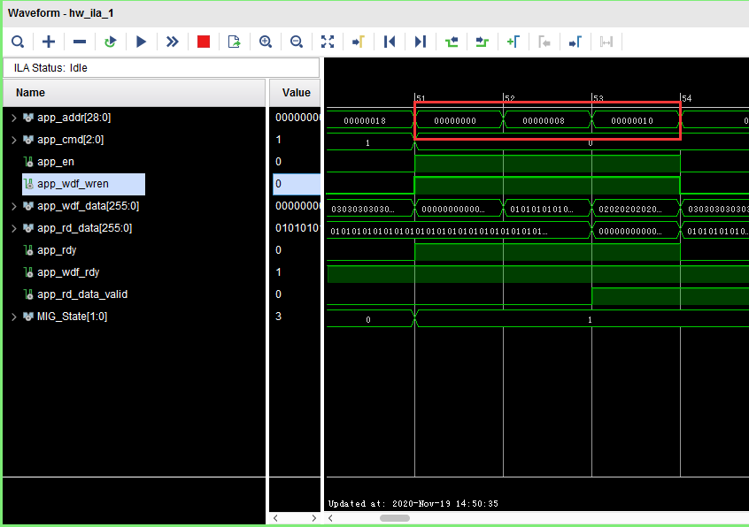Click the ILA Status field

click(161, 68)
